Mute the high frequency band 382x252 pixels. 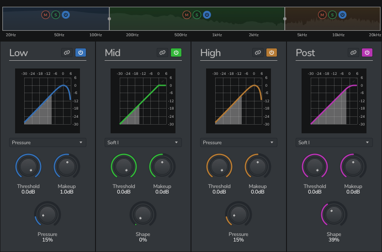322,15
